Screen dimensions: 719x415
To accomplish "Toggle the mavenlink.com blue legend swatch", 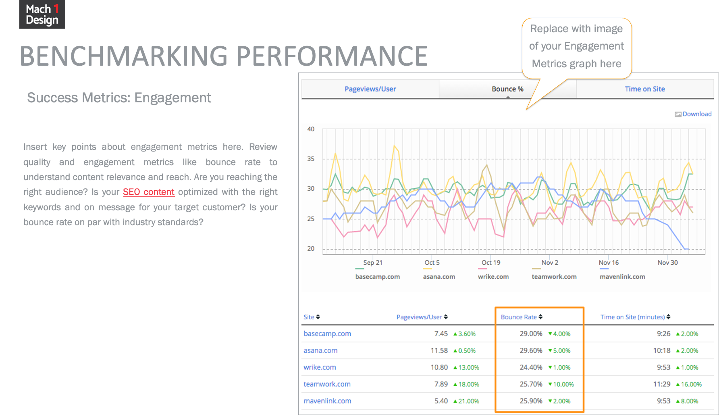I will coord(604,269).
